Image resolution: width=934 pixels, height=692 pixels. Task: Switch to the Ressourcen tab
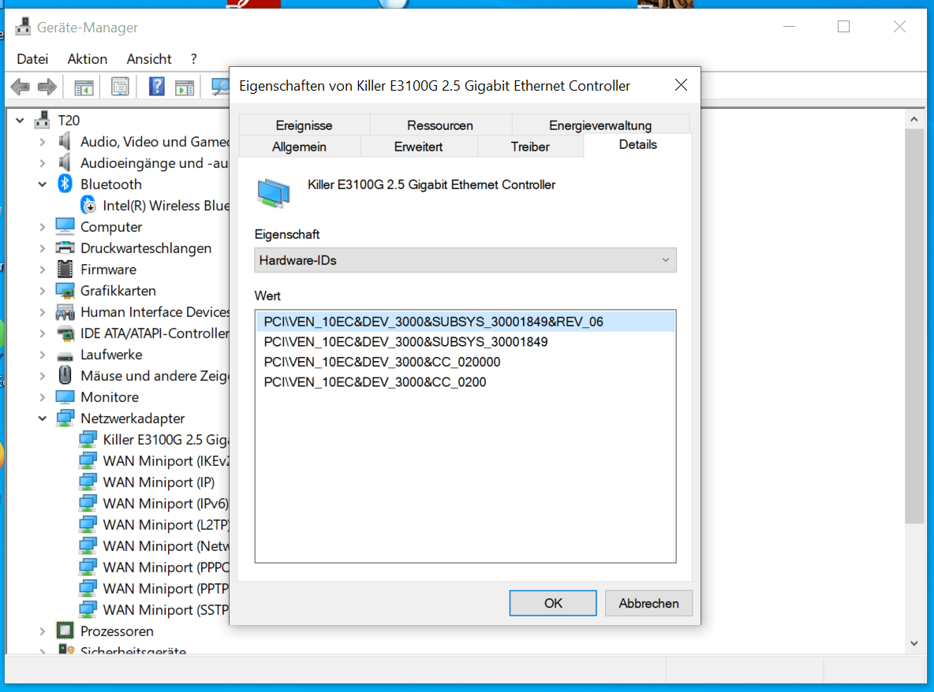point(440,125)
